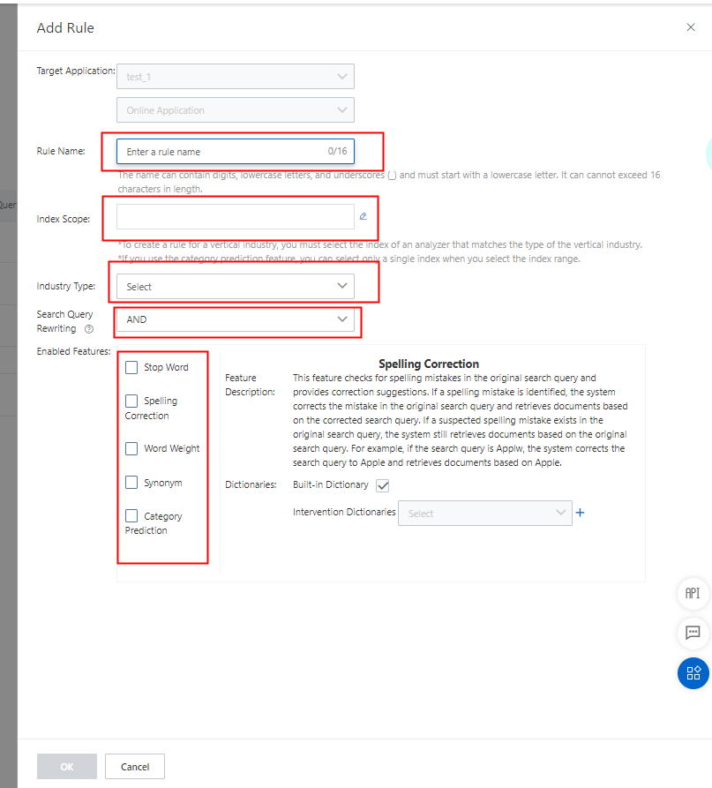The image size is (712, 788).
Task: Click the Index Scope edit pencil icon
Action: click(363, 216)
